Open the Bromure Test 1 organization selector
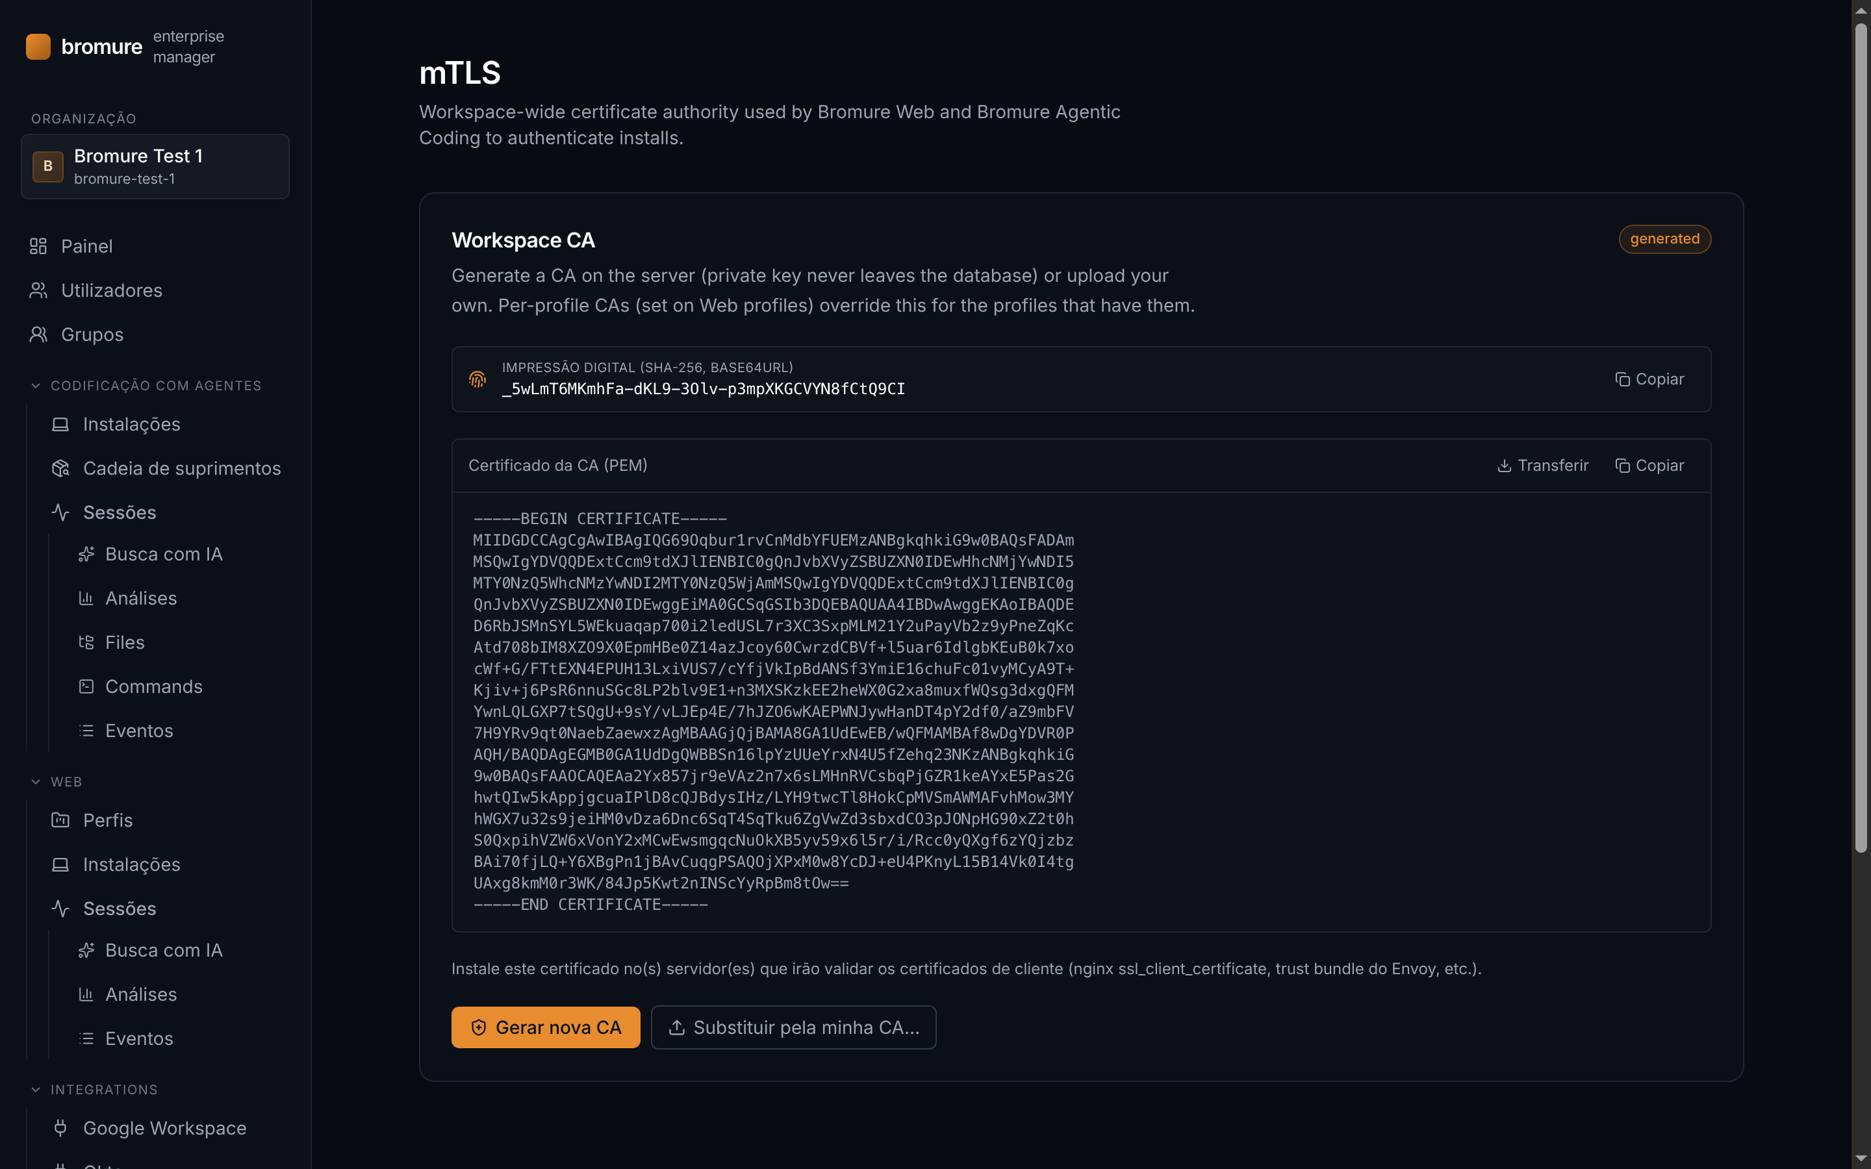1871x1169 pixels. point(155,166)
